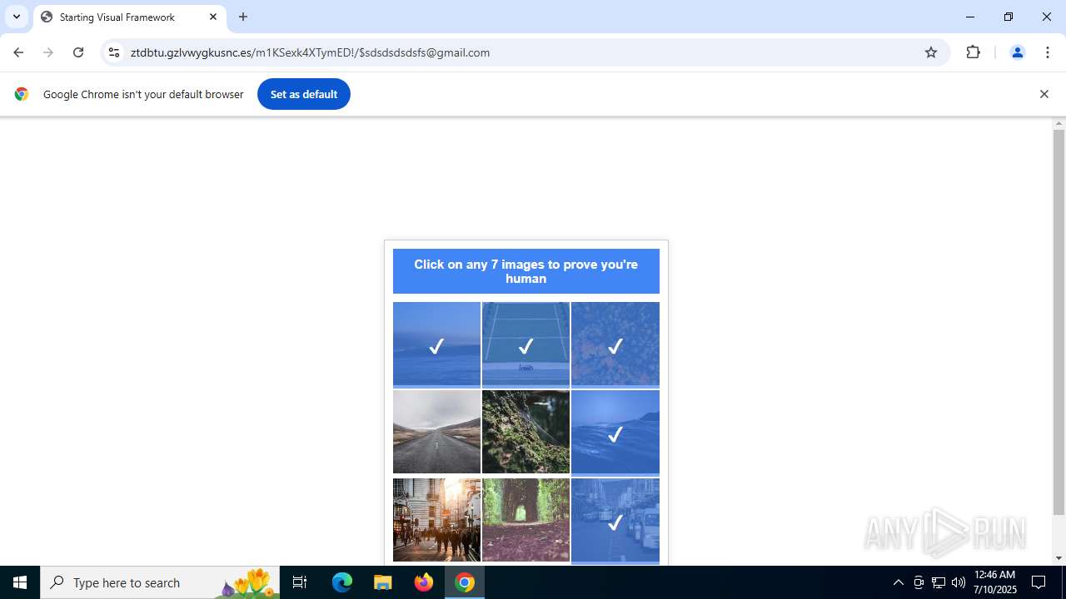Click the Chrome taskbar icon
Viewport: 1066px width, 599px height.
tap(465, 582)
